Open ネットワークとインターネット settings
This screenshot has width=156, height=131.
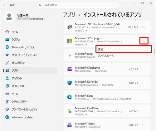[x=30, y=55]
